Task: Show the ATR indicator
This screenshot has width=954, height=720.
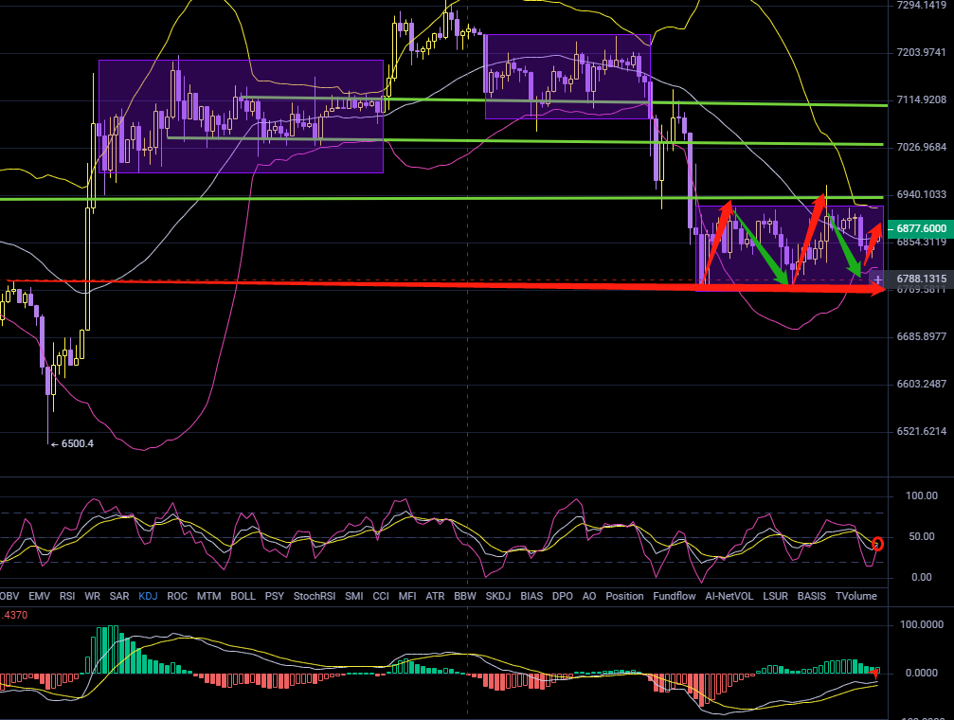Action: [x=436, y=596]
